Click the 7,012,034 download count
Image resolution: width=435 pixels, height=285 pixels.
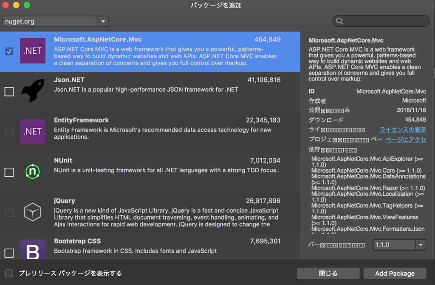click(265, 160)
